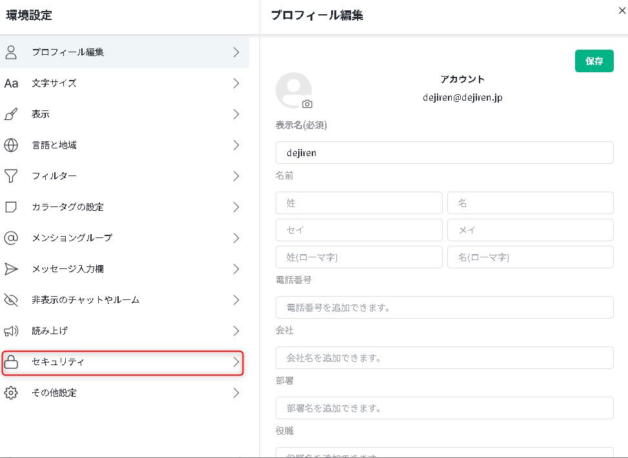Click the @ mention group icon
The image size is (628, 458).
pyautogui.click(x=11, y=238)
